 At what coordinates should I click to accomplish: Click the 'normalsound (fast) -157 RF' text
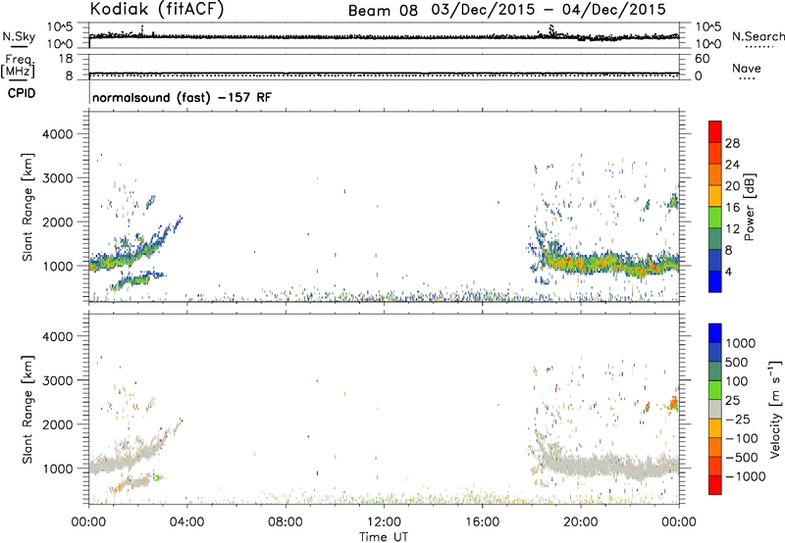pyautogui.click(x=182, y=97)
